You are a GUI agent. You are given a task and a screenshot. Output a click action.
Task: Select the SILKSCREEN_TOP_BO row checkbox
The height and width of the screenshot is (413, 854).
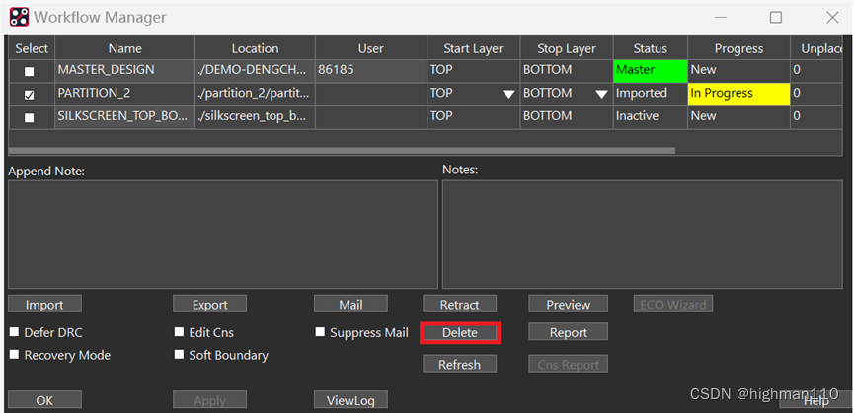click(x=29, y=117)
